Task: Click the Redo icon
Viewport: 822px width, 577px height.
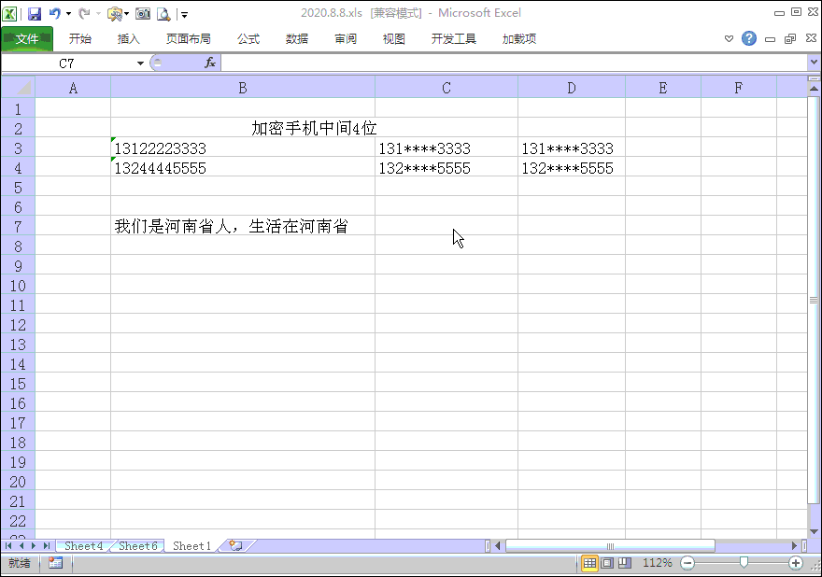Action: coord(84,14)
